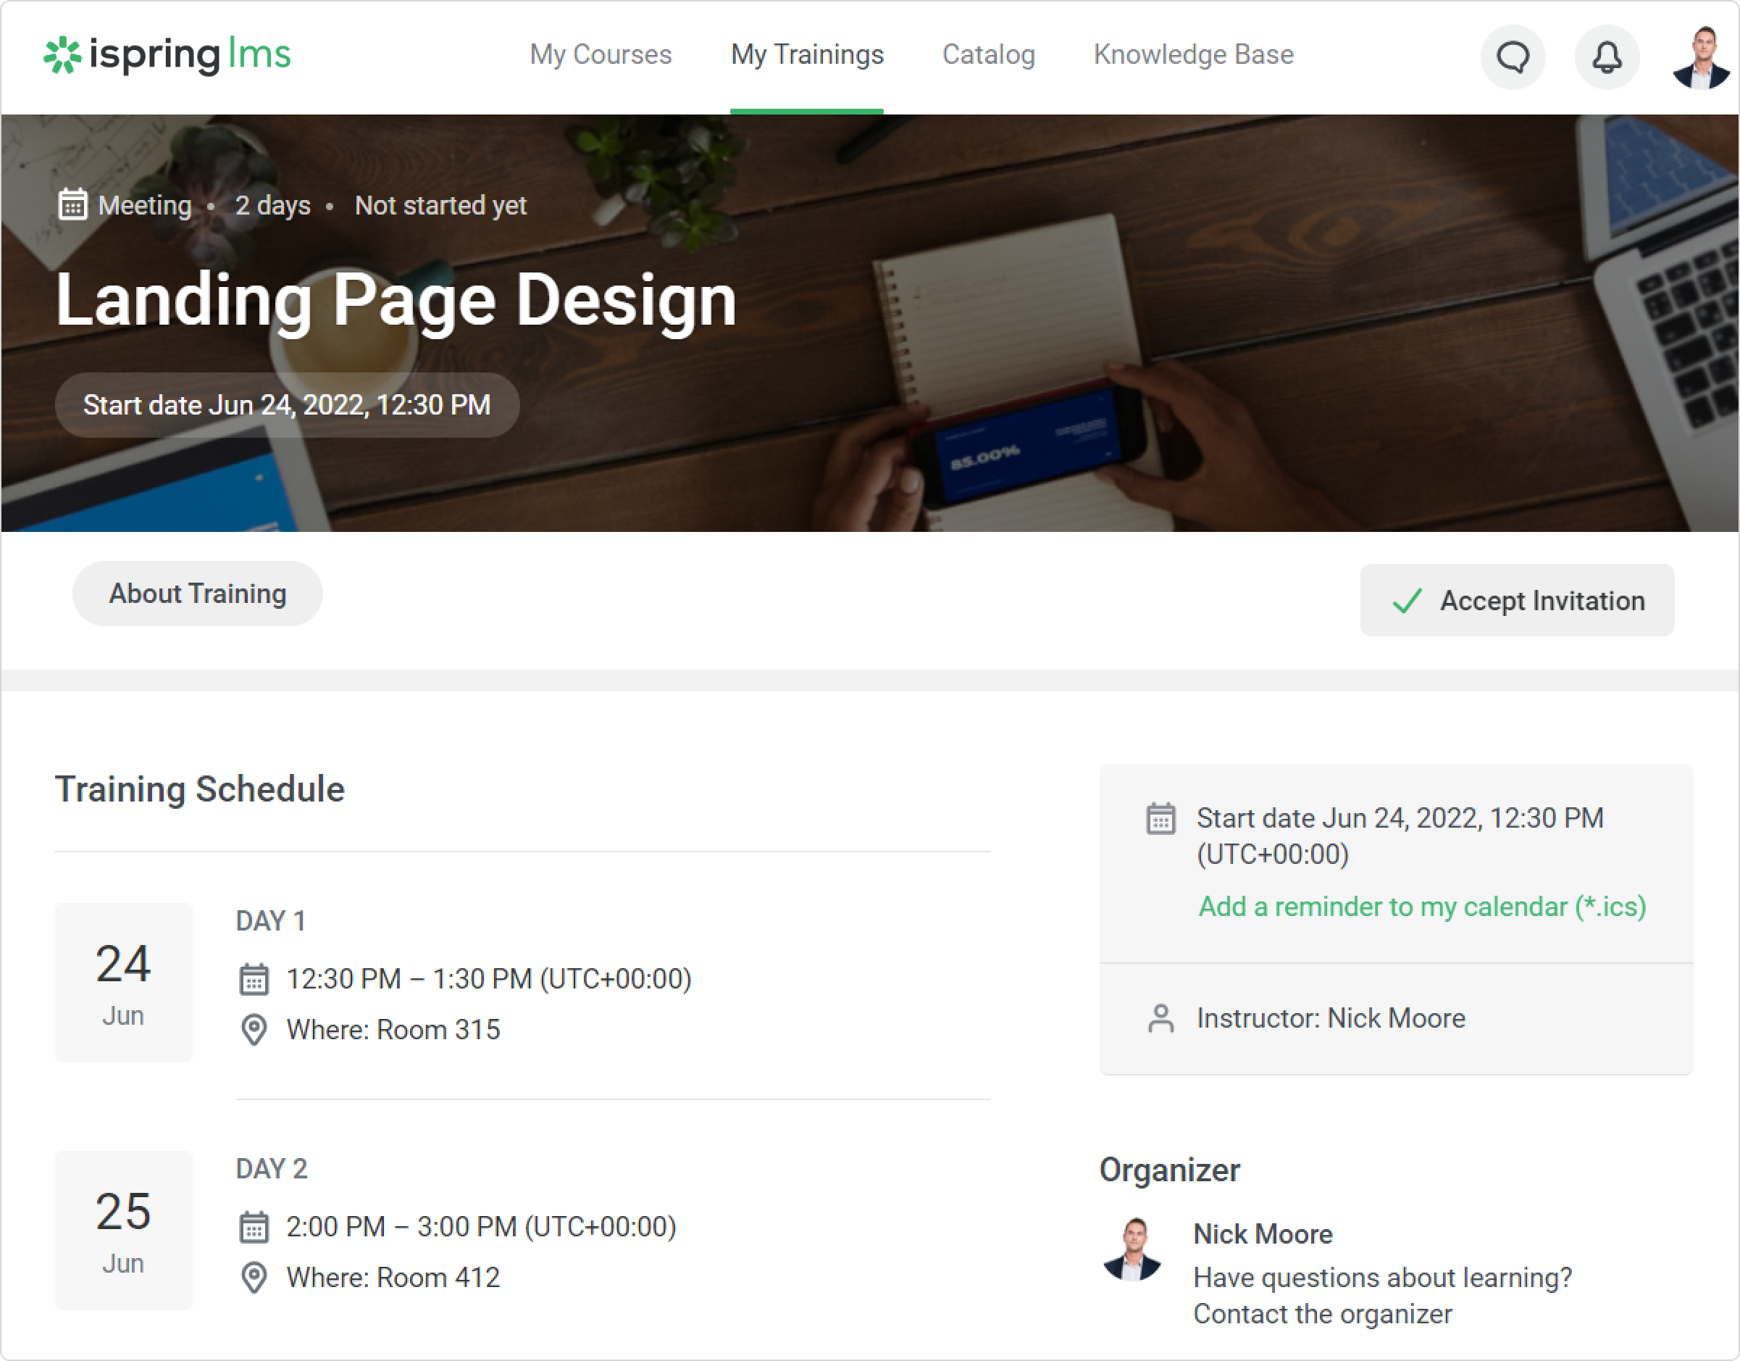Add a reminder to my calendar link
This screenshot has height=1361, width=1740.
1421,907
